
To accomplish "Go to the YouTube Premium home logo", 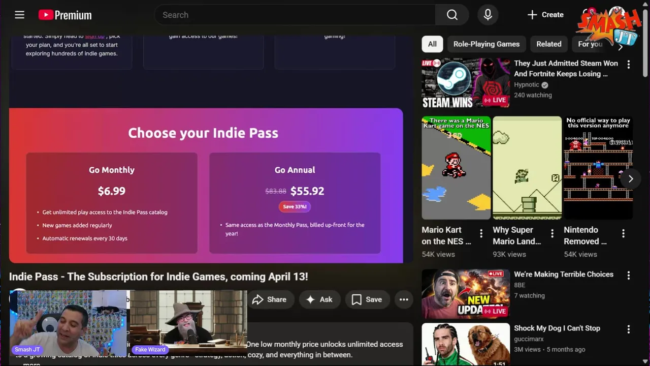I will [x=65, y=15].
